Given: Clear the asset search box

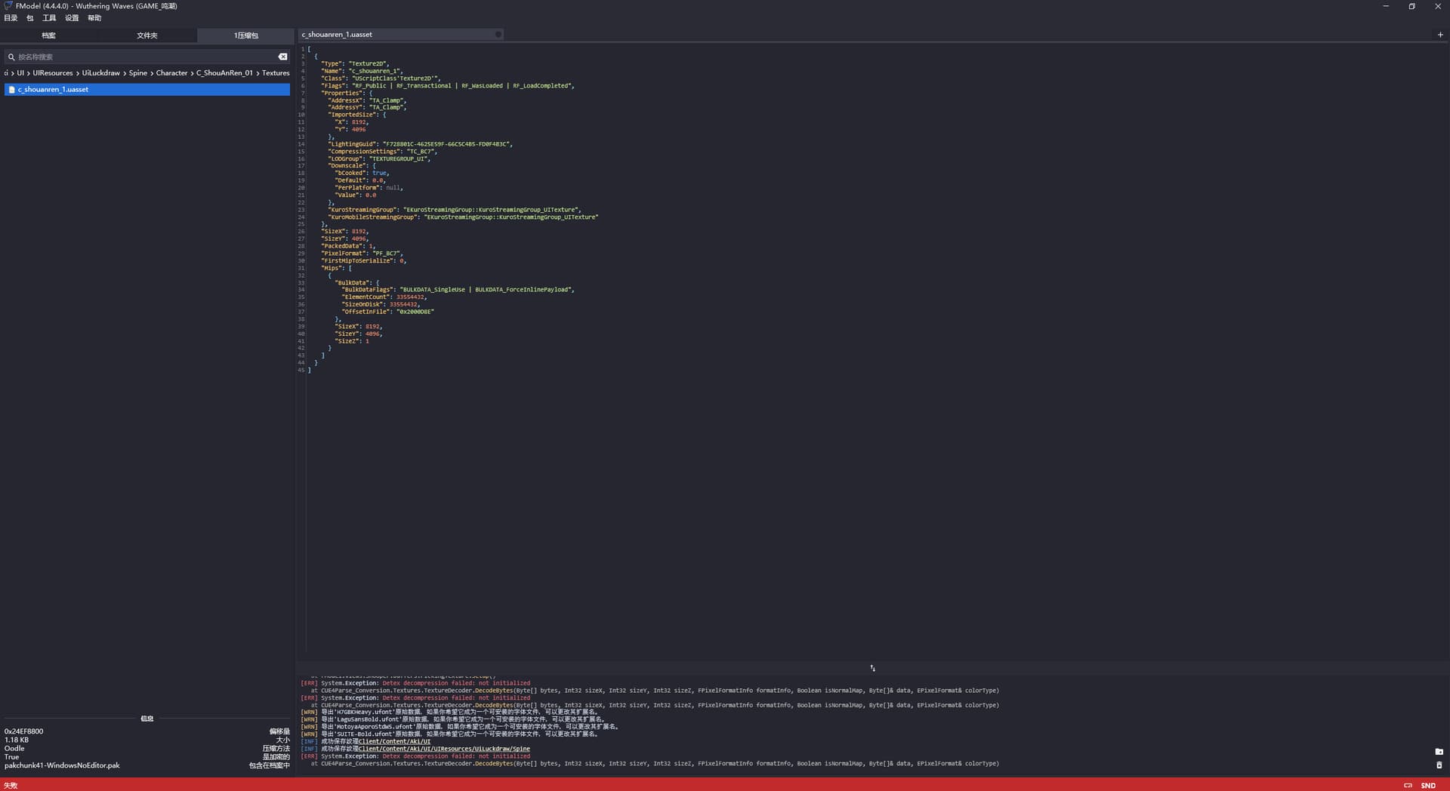Looking at the screenshot, I should point(282,57).
